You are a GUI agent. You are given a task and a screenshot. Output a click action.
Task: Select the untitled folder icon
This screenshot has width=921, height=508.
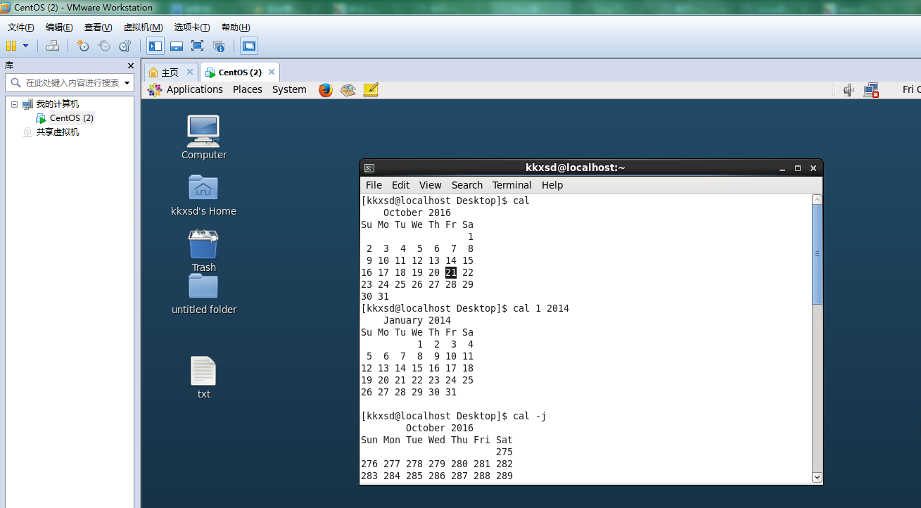203,293
